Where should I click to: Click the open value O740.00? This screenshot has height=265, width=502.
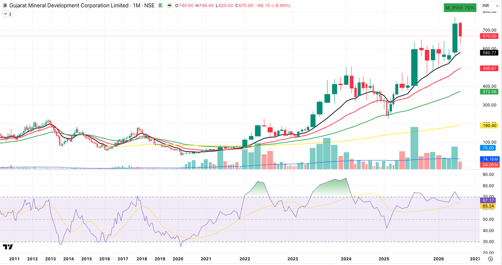pos(184,5)
